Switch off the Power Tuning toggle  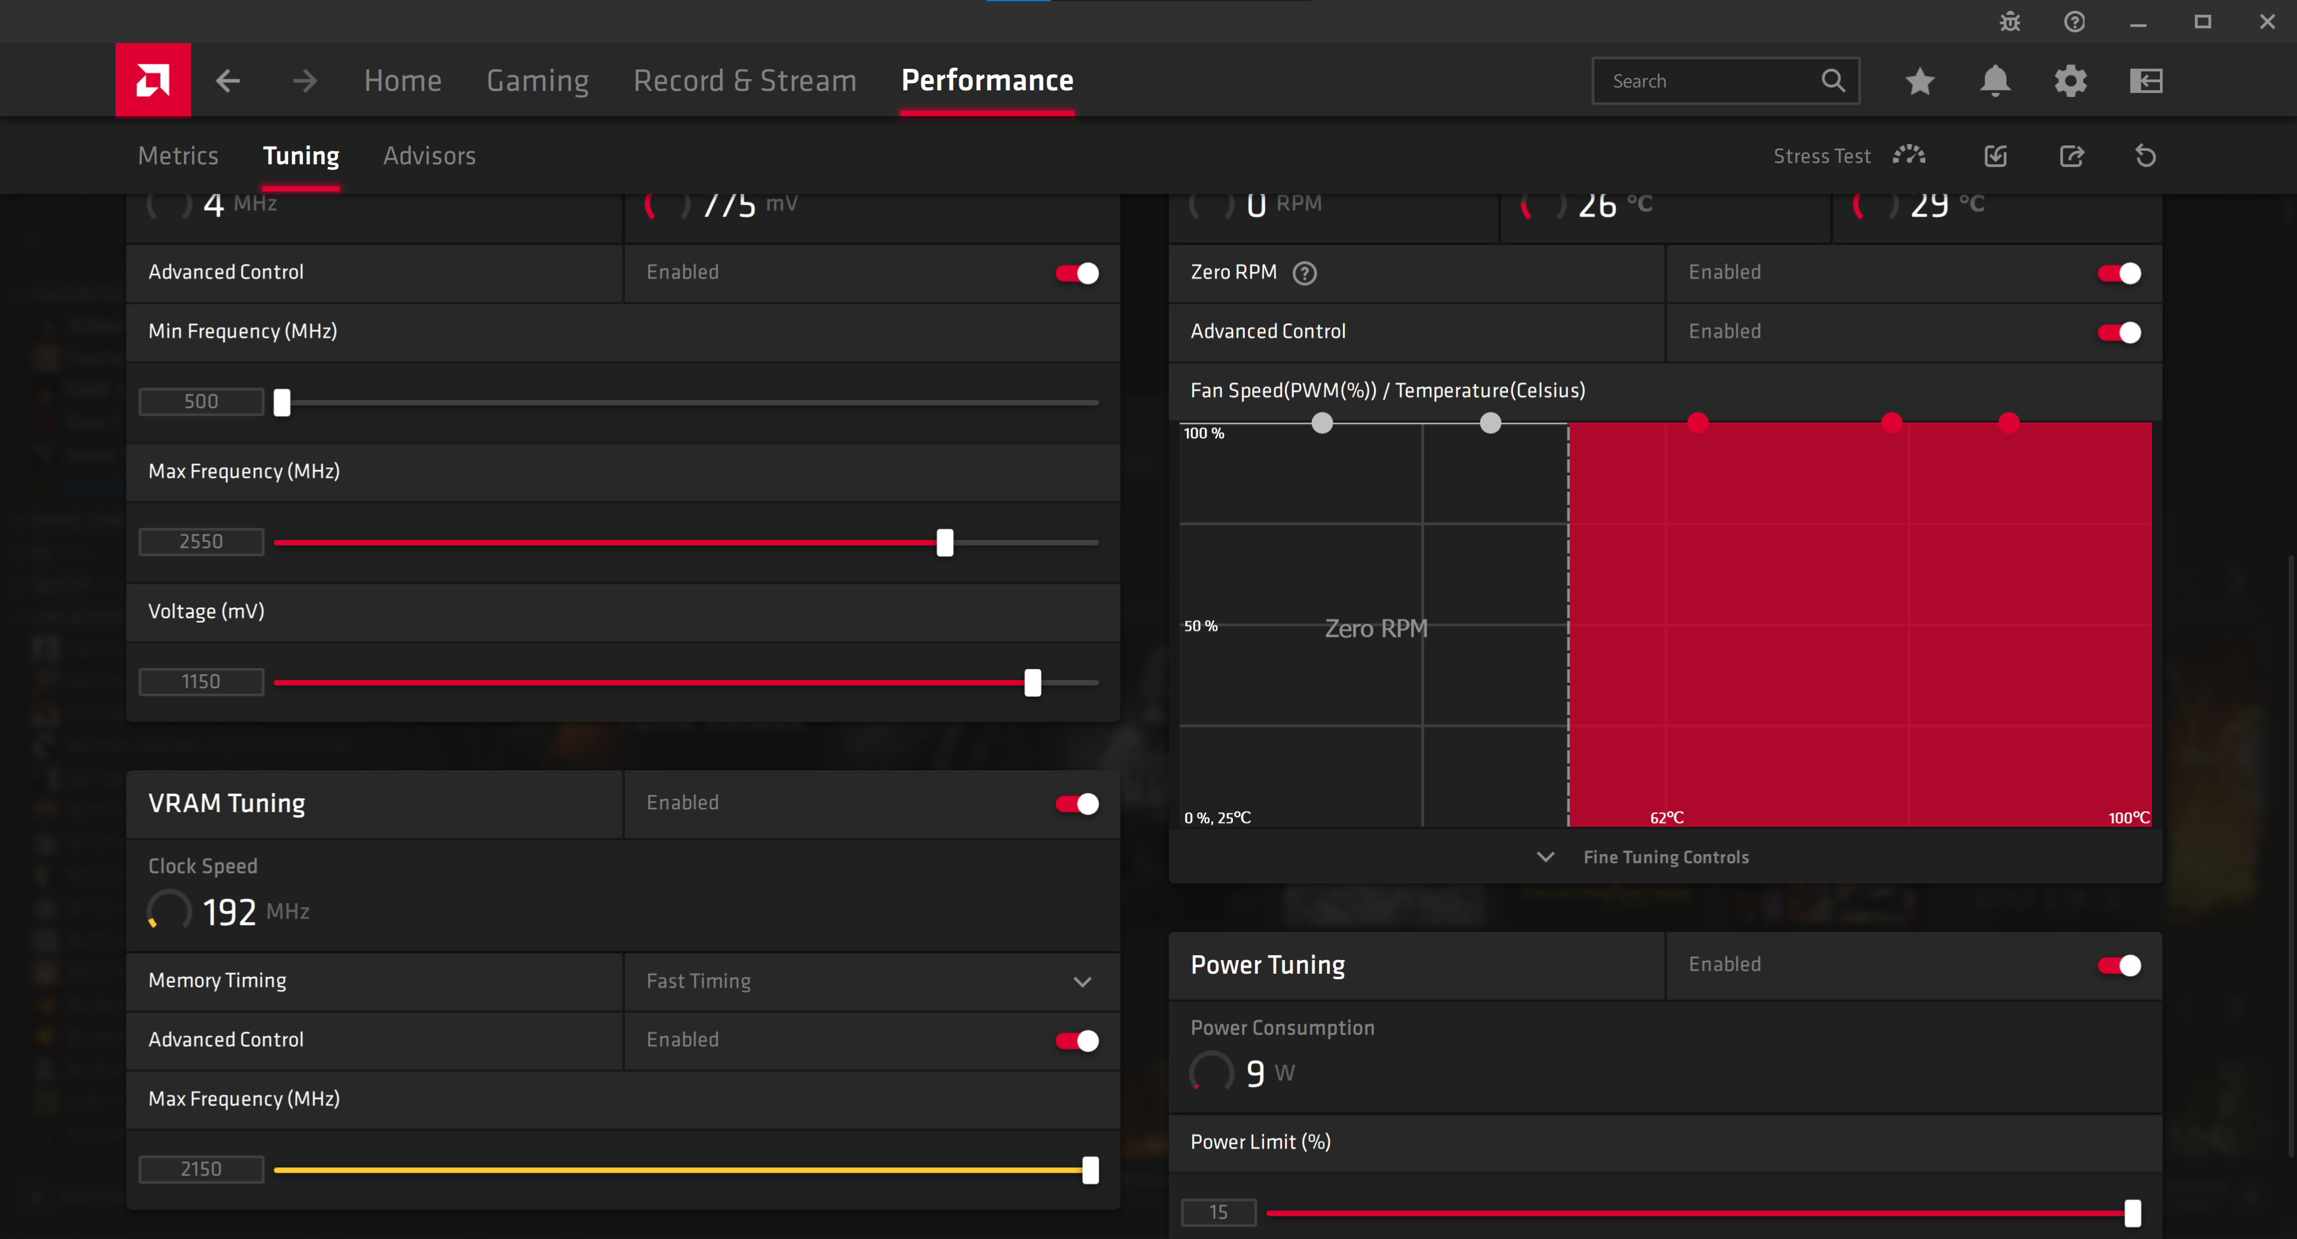2119,965
